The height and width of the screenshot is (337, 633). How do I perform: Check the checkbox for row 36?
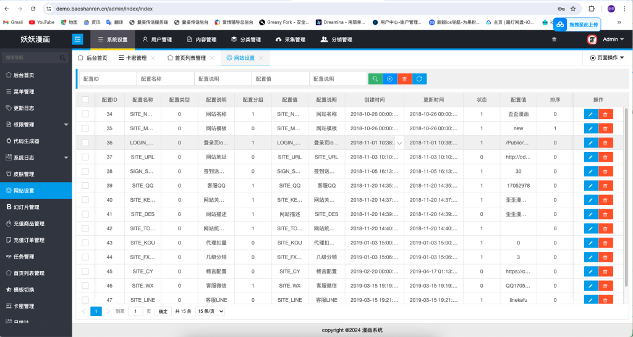coord(85,143)
